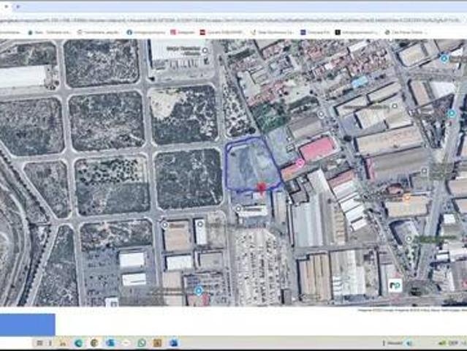467x351 pixels.
Task: Launch Microsoft Edge from the taskbar
Action: tap(79, 343)
